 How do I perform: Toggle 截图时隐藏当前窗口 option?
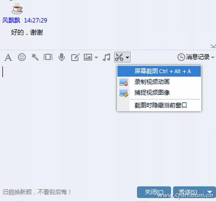click(159, 105)
